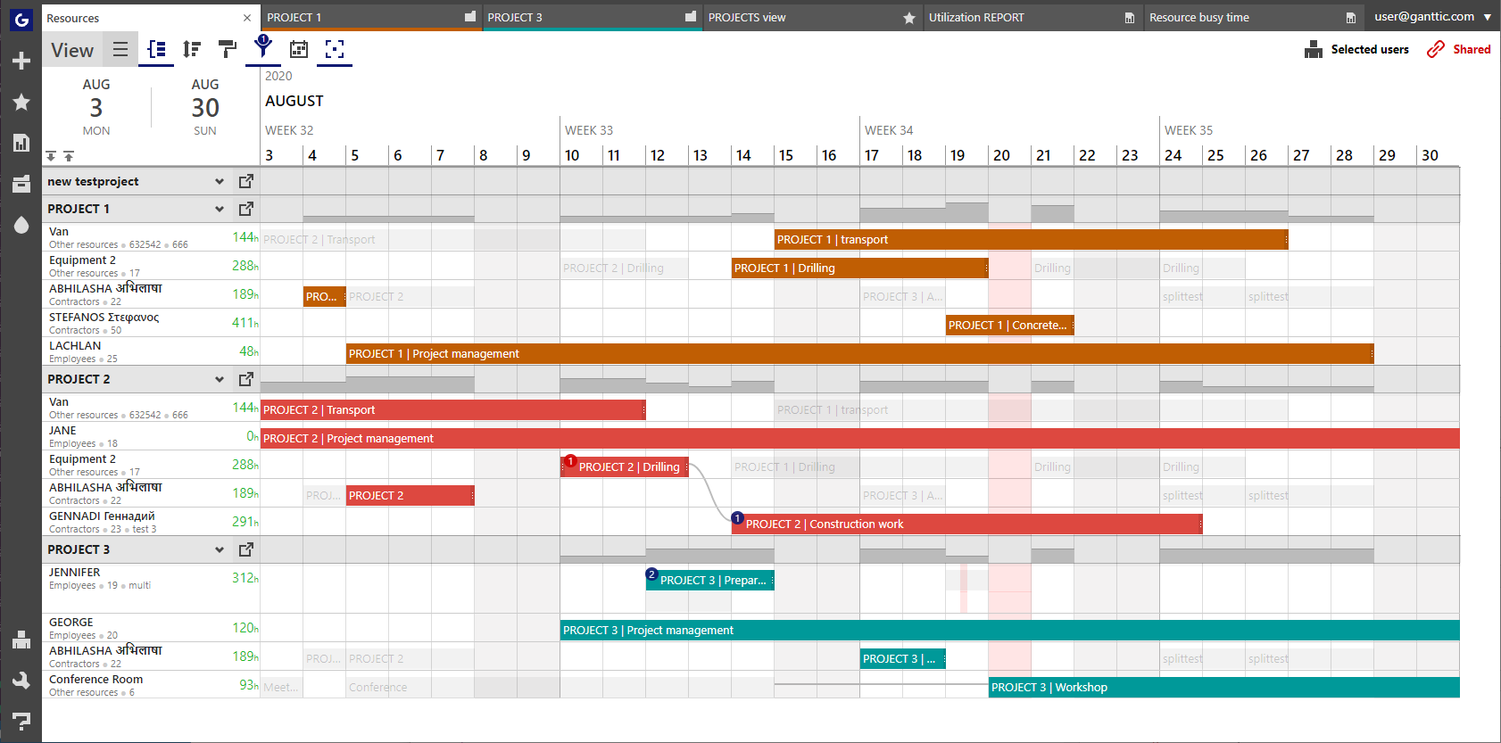Select the orange PROJECT 1 Drilling task
Screen dimensions: 1501x743
[860, 268]
